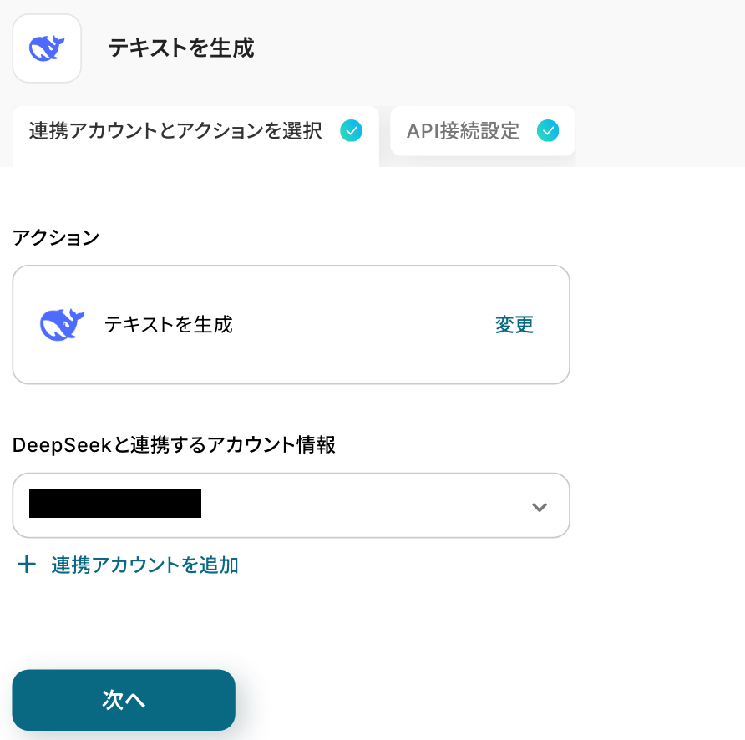Expand the account dropdown chevron
745x740 pixels.
(x=540, y=507)
